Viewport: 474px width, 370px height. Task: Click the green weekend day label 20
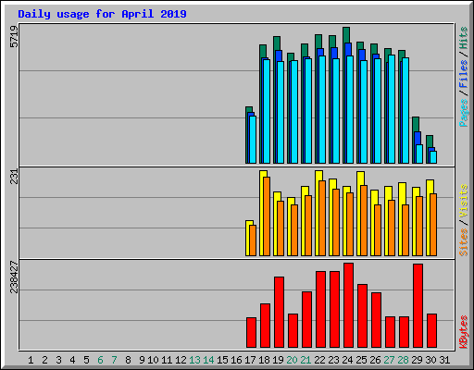[292, 360]
